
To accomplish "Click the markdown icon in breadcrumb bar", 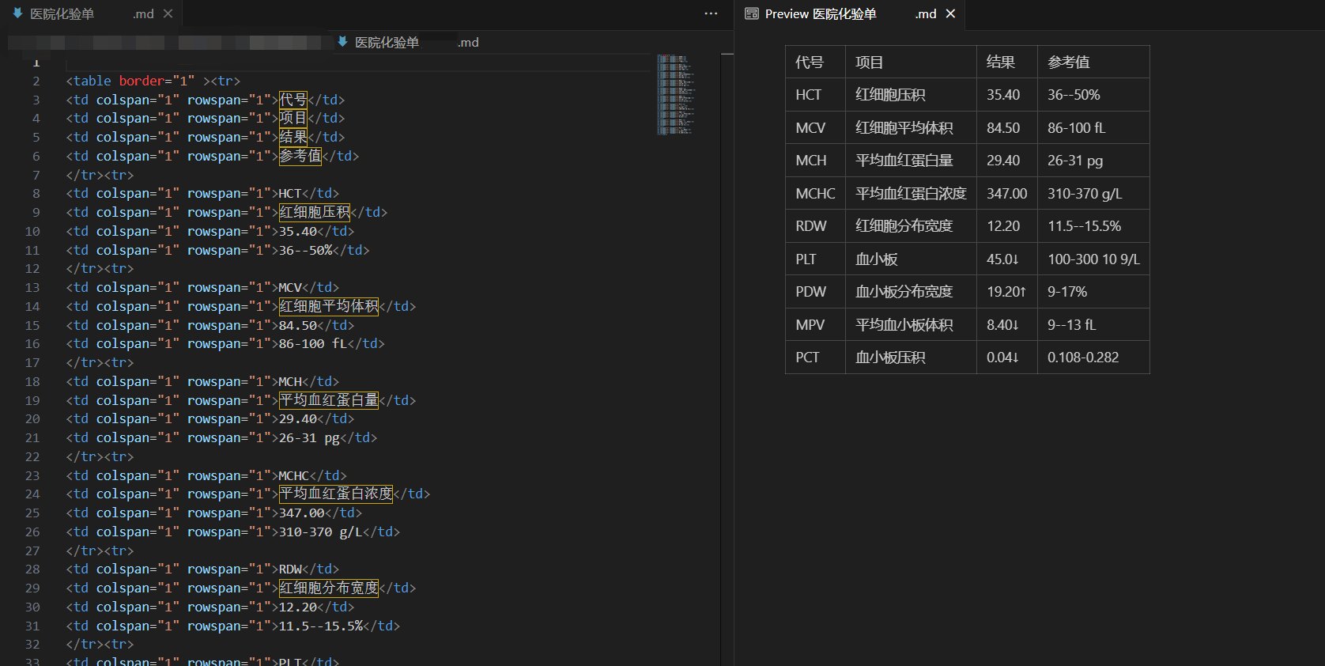I will 342,42.
